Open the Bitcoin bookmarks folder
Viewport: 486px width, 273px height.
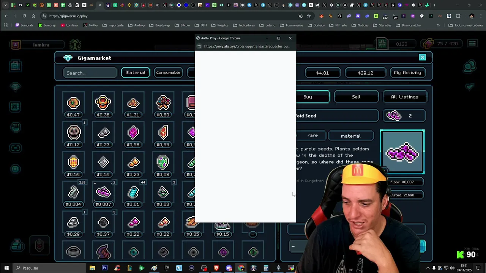(182, 25)
